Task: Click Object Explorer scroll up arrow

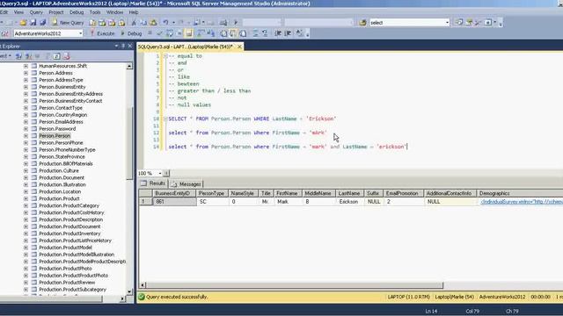Action: point(129,67)
